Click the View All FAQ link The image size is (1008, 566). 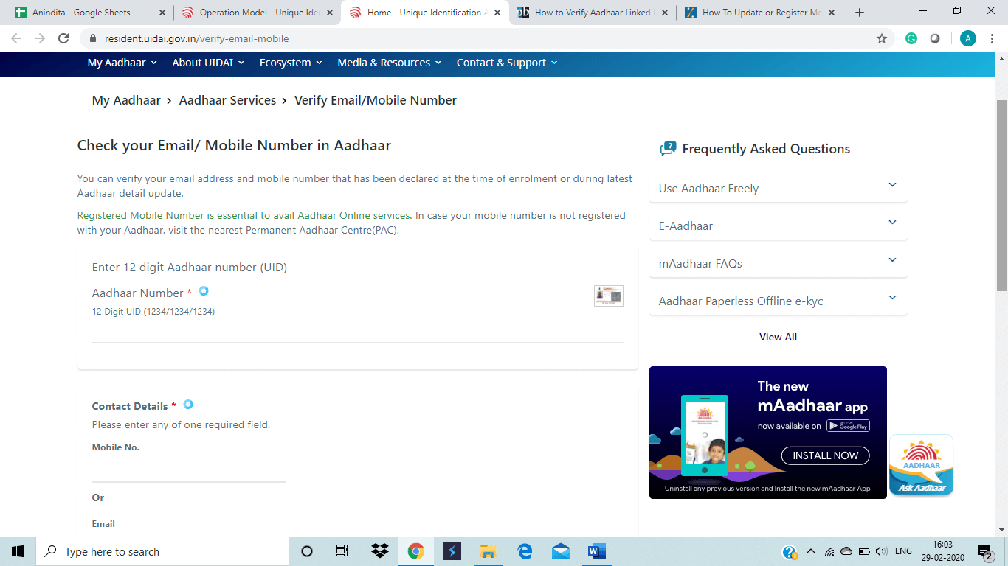tap(778, 337)
